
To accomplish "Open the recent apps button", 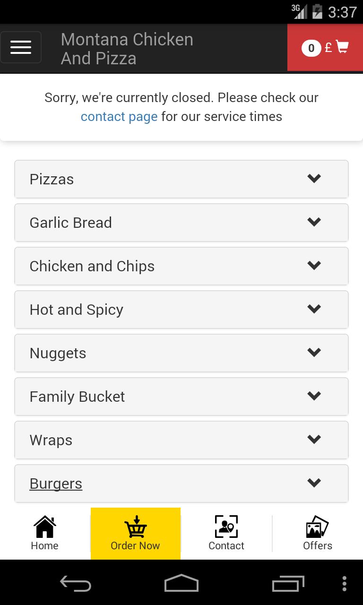I will pos(288,584).
